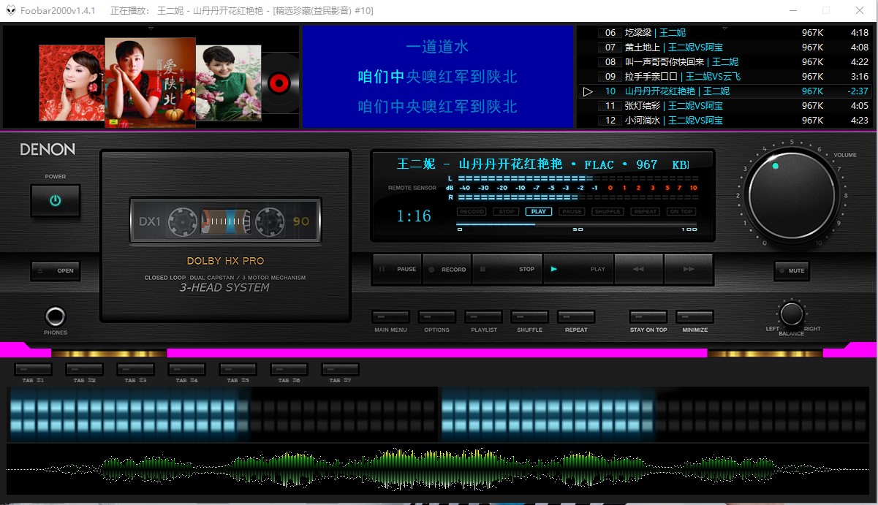Click the PLAY deck button

(578, 269)
